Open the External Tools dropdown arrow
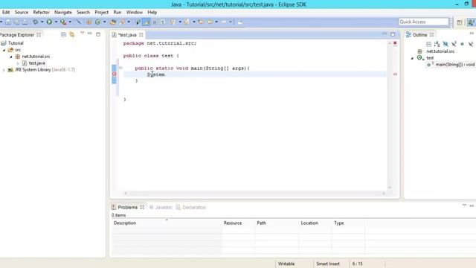This screenshot has height=268, width=476. coord(70,22)
